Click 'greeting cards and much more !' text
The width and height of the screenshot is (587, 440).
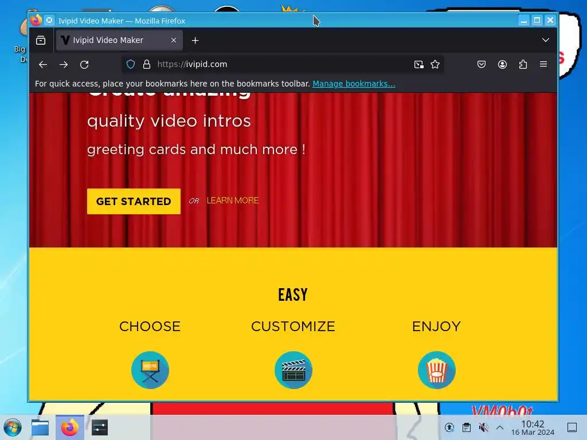[196, 150]
